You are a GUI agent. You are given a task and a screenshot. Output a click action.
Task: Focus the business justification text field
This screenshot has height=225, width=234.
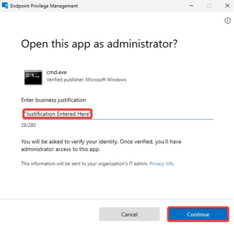tap(117, 114)
